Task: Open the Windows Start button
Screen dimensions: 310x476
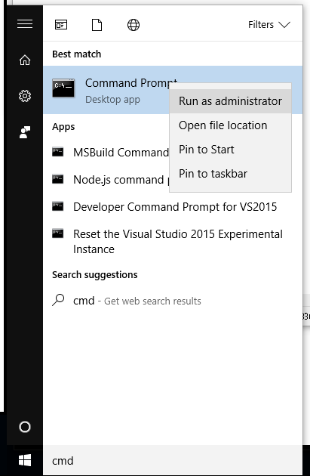Action: click(25, 461)
